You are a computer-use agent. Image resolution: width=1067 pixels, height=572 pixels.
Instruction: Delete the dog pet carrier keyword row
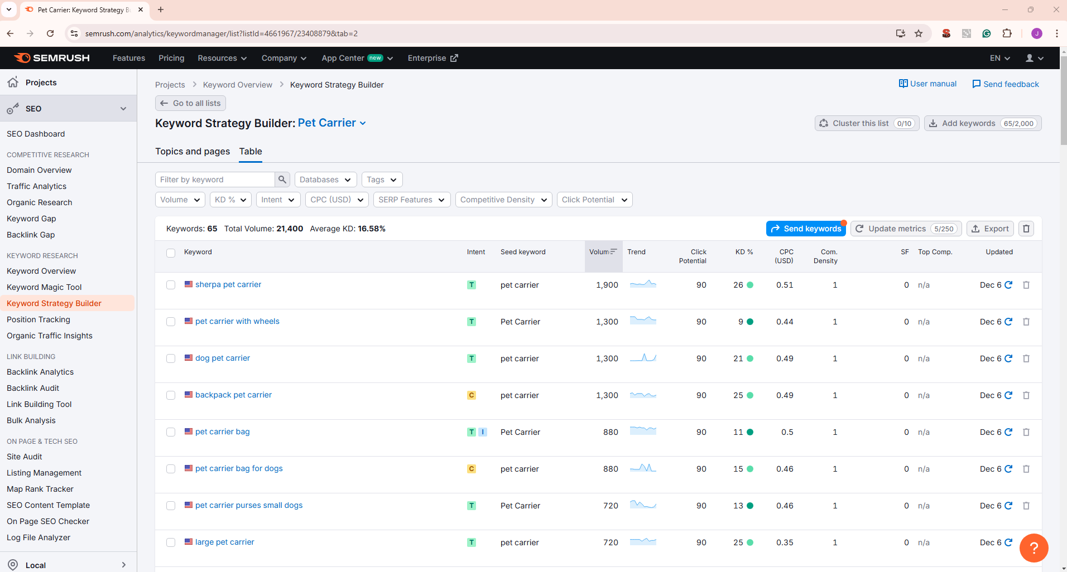click(1026, 358)
